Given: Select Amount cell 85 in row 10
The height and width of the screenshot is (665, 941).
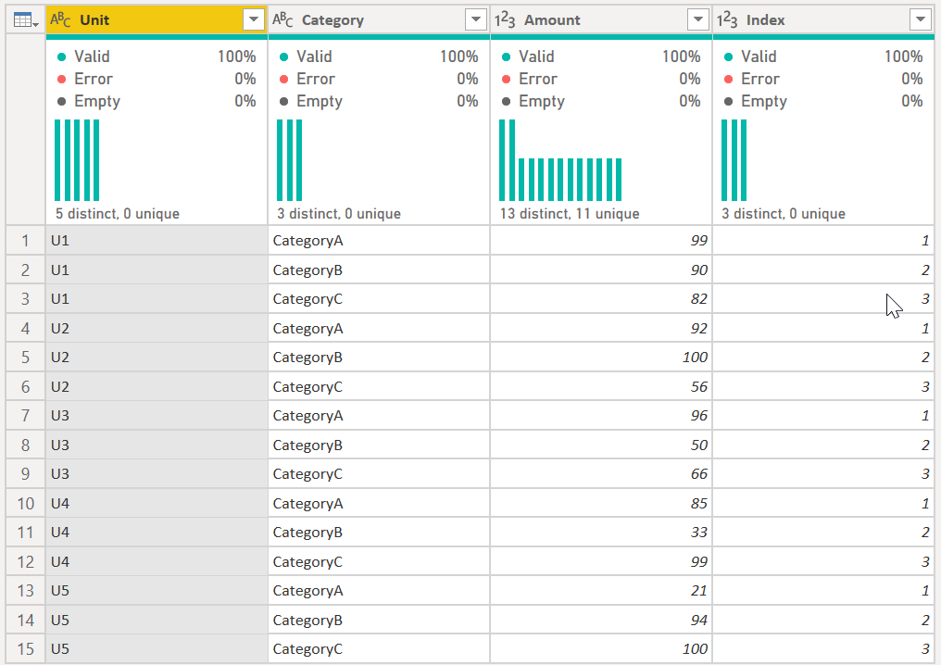Looking at the screenshot, I should coord(601,503).
